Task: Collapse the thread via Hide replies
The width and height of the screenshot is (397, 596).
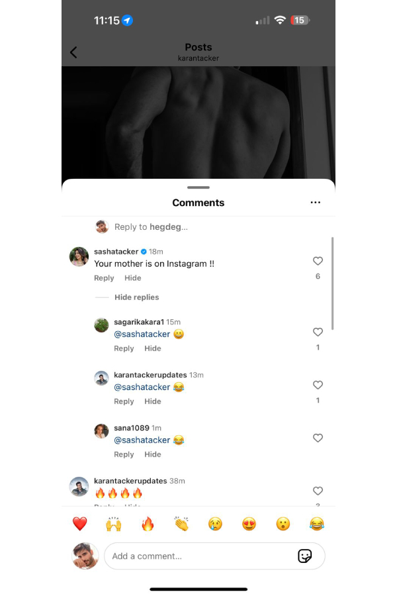Action: pyautogui.click(x=136, y=297)
